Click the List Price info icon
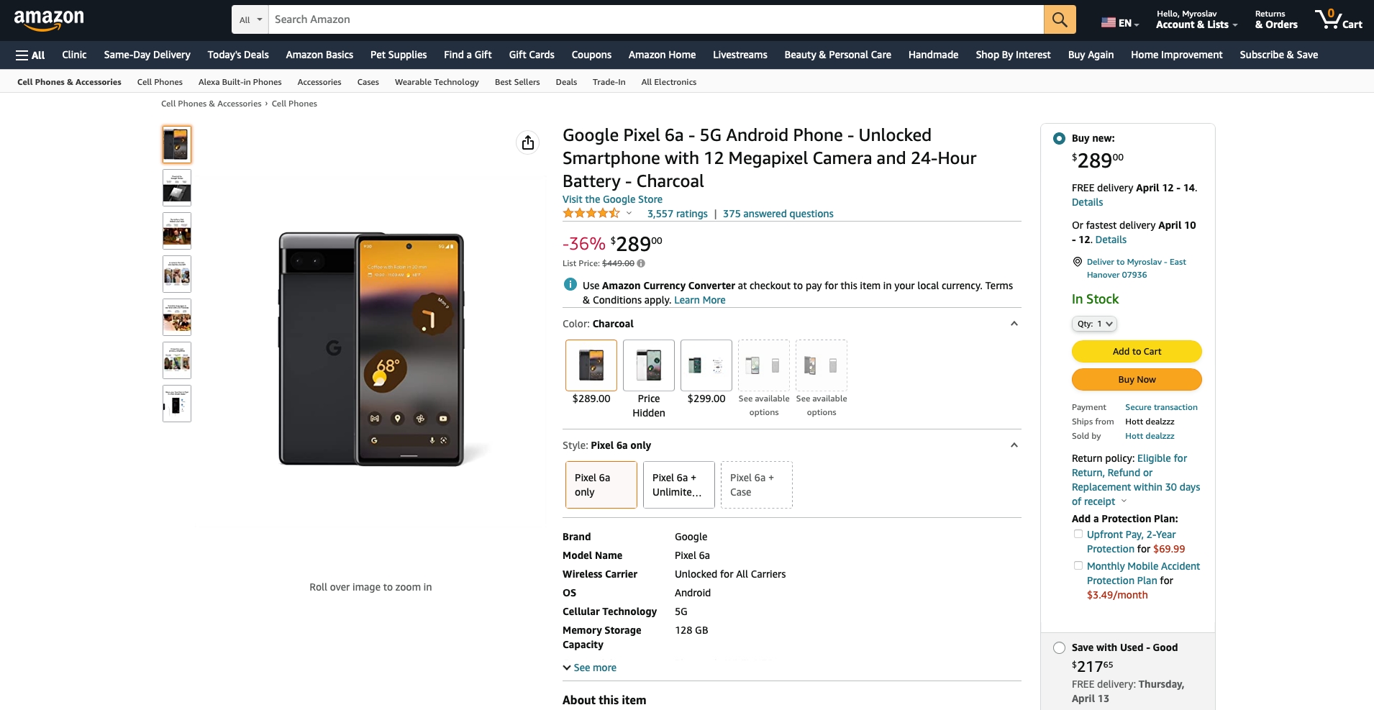The width and height of the screenshot is (1374, 710). [x=641, y=263]
